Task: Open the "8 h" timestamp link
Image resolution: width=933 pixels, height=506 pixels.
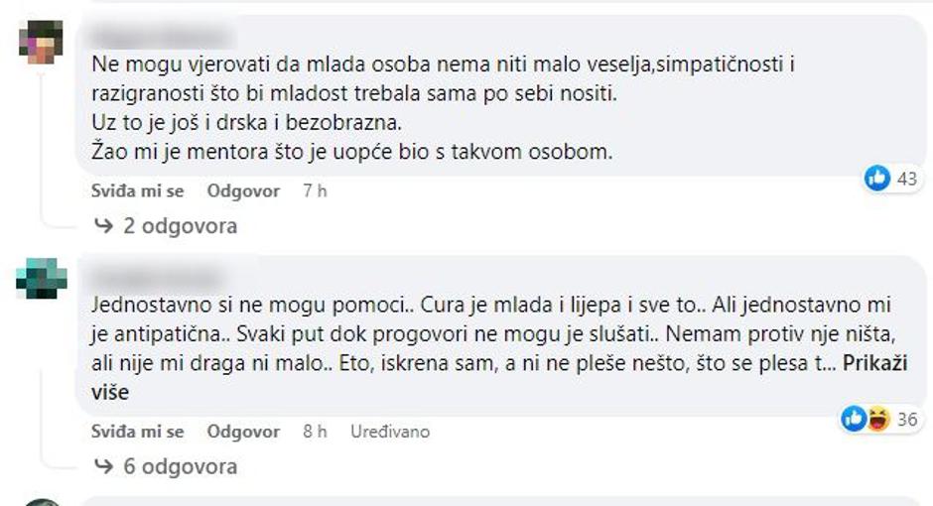Action: [315, 432]
